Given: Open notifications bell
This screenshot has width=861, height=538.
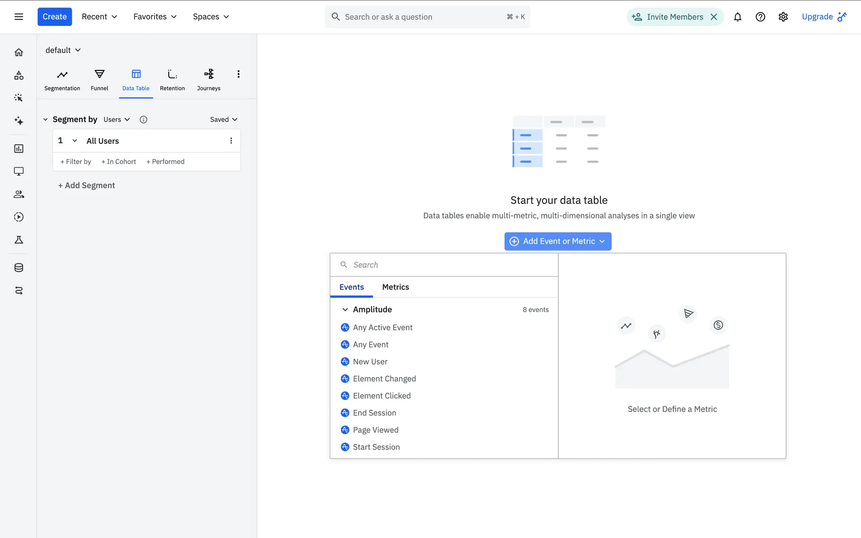Looking at the screenshot, I should click(737, 17).
